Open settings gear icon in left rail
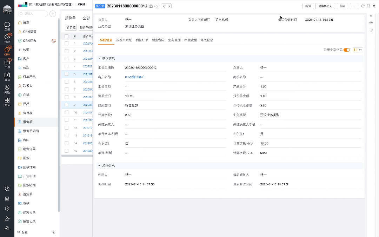379x237 pixels. tap(7, 228)
